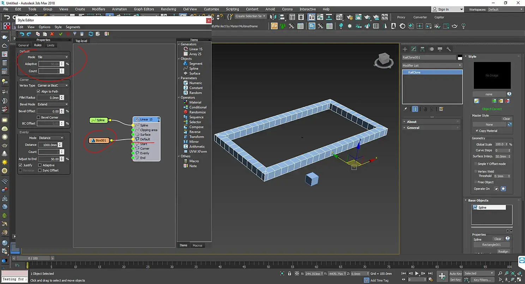The height and width of the screenshot is (284, 525).
Task: Click the green checkmark icon in Style Editor
Action: click(x=61, y=34)
